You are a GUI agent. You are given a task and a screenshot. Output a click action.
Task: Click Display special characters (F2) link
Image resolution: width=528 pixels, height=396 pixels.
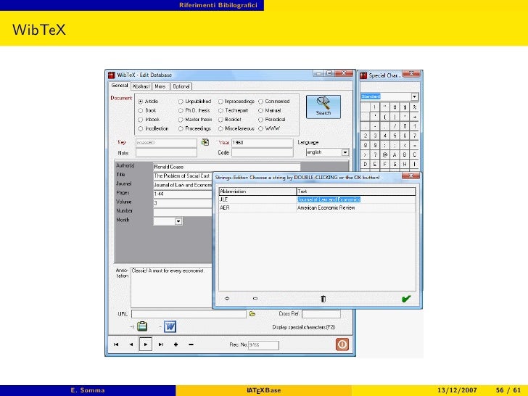click(x=303, y=327)
